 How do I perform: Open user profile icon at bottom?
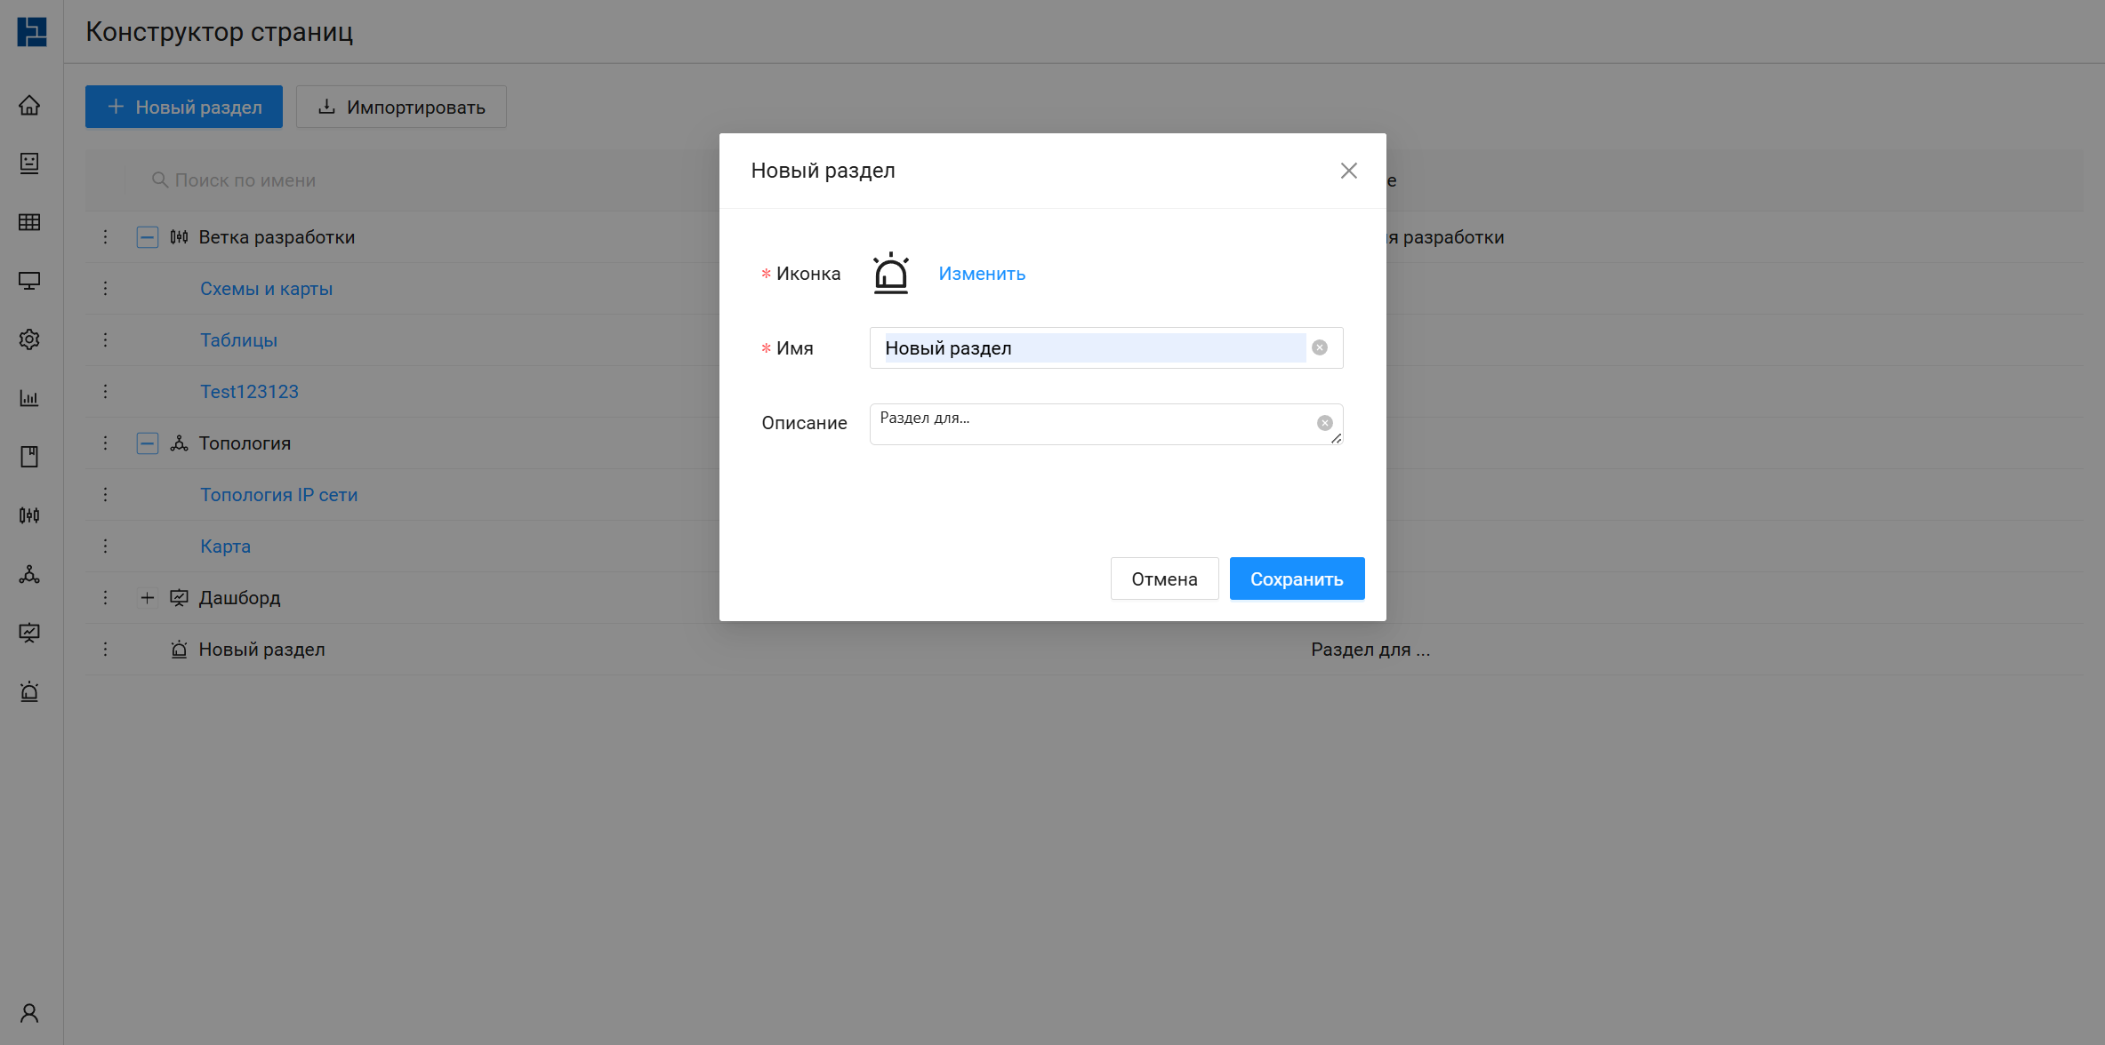tap(29, 1013)
